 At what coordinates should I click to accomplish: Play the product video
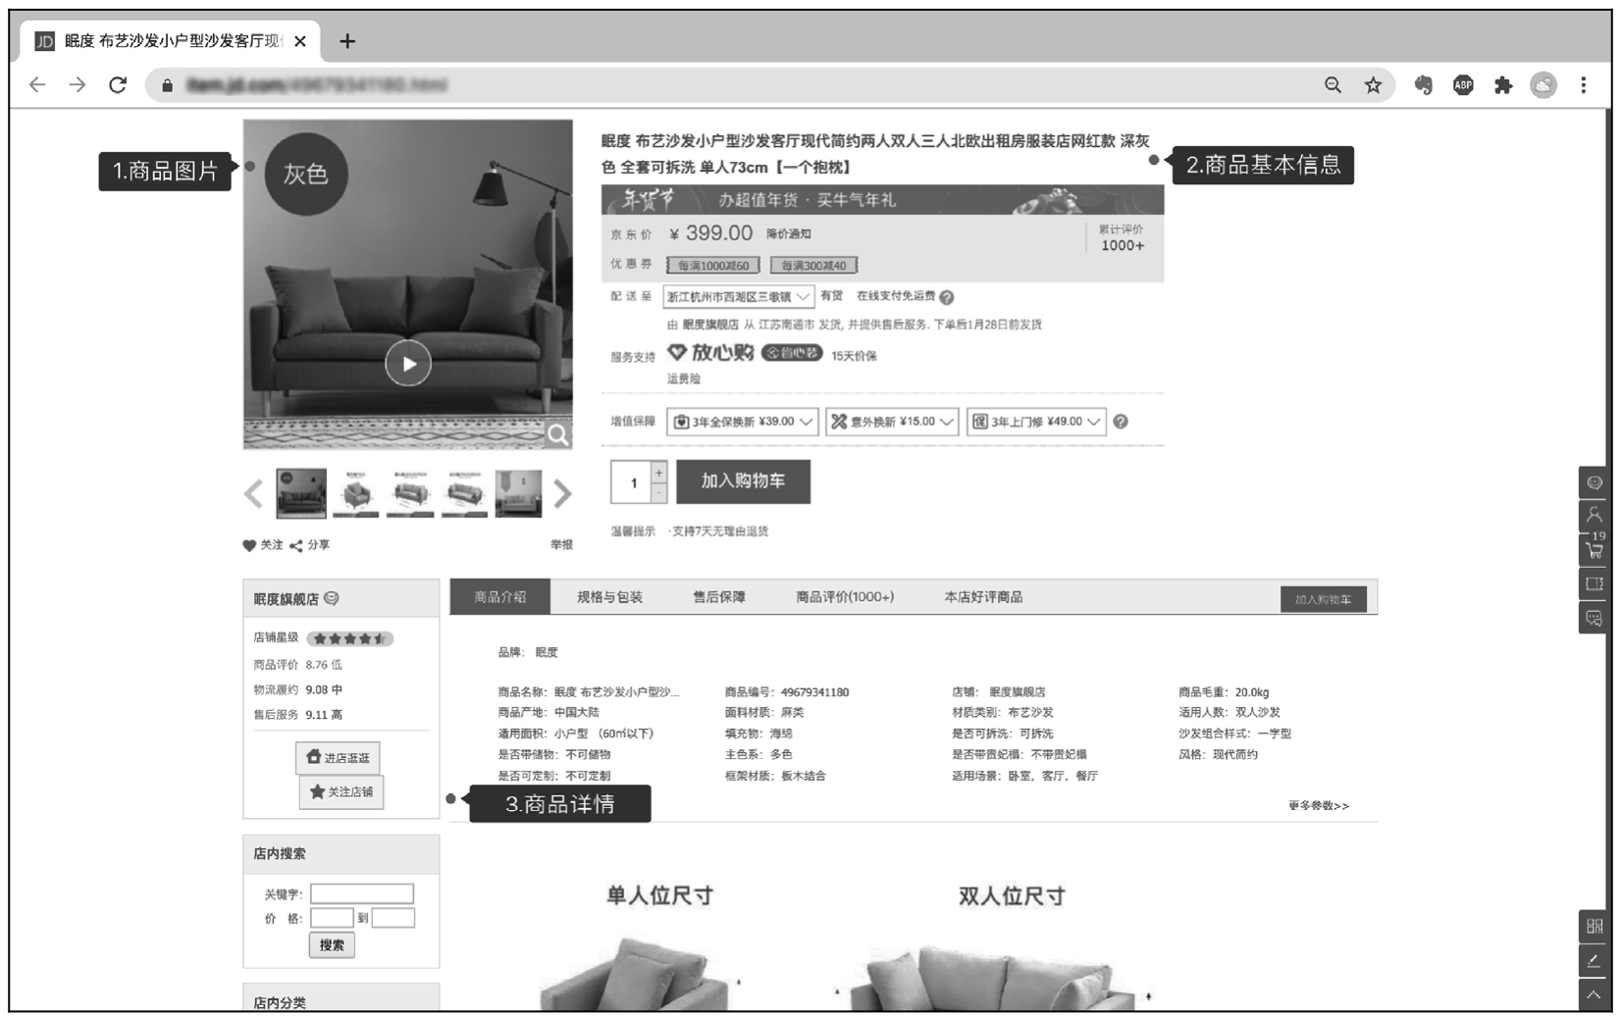(408, 364)
